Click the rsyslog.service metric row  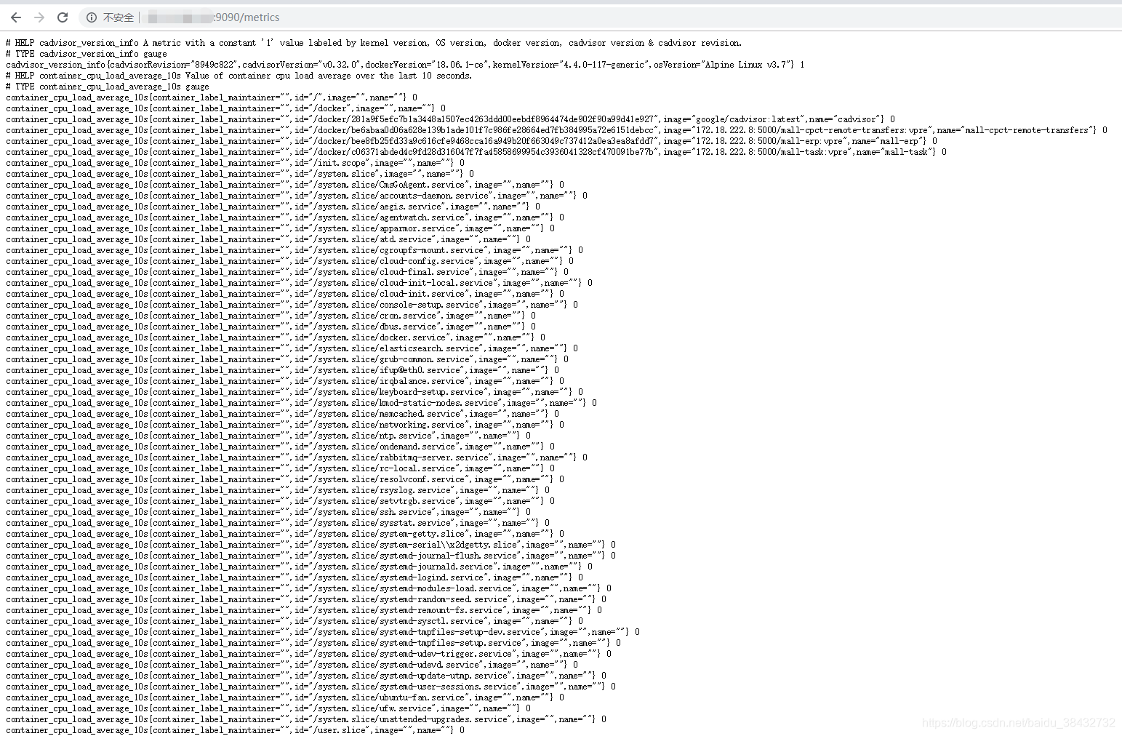[x=278, y=490]
